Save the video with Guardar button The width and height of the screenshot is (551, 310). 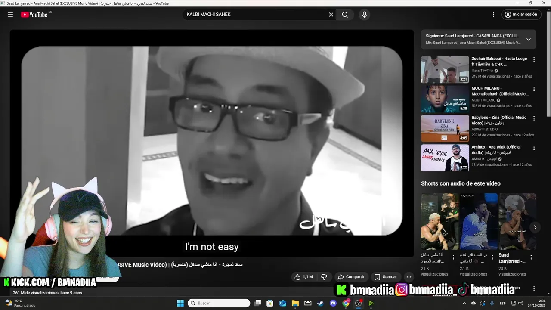[x=386, y=277]
